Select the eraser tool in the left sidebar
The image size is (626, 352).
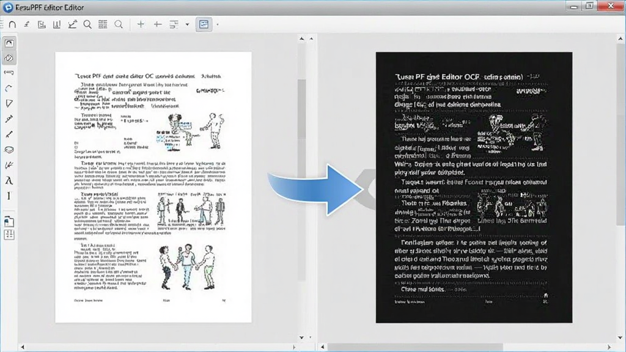pyautogui.click(x=9, y=58)
